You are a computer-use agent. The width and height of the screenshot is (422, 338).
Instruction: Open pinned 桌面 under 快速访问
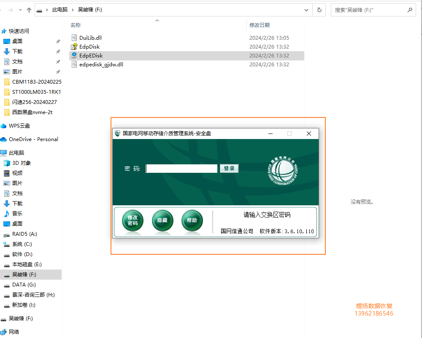pos(17,41)
